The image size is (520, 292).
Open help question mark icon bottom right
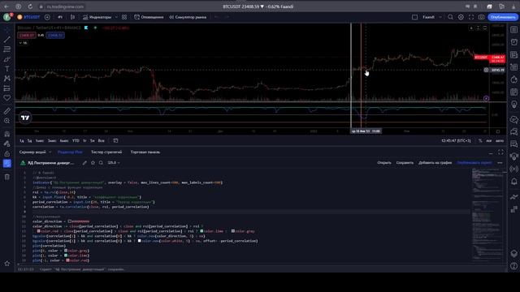pyautogui.click(x=513, y=266)
